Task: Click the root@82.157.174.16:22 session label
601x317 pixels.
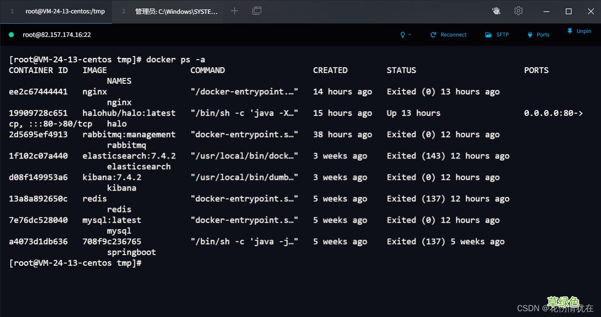Action: [x=57, y=35]
